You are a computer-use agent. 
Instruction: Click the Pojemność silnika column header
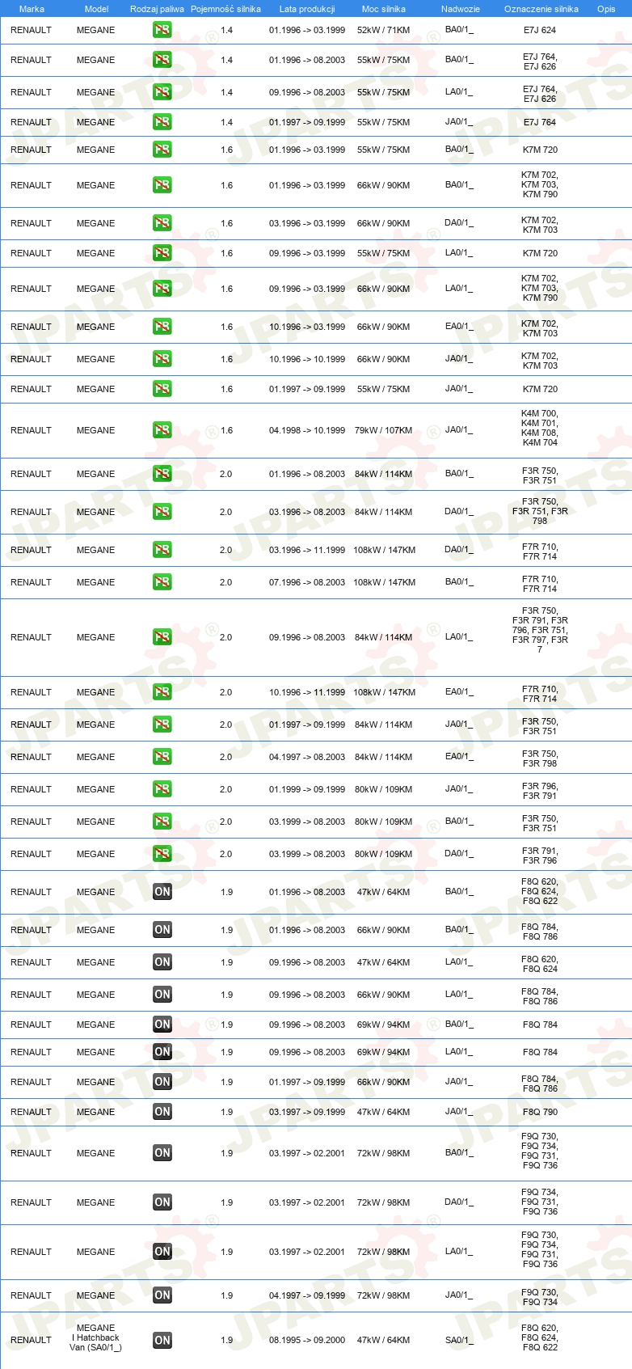(226, 9)
